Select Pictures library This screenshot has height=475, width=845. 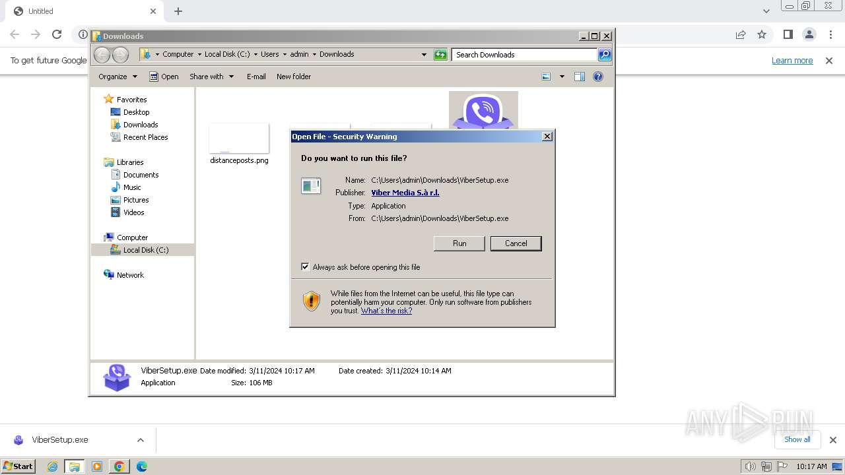(x=136, y=200)
